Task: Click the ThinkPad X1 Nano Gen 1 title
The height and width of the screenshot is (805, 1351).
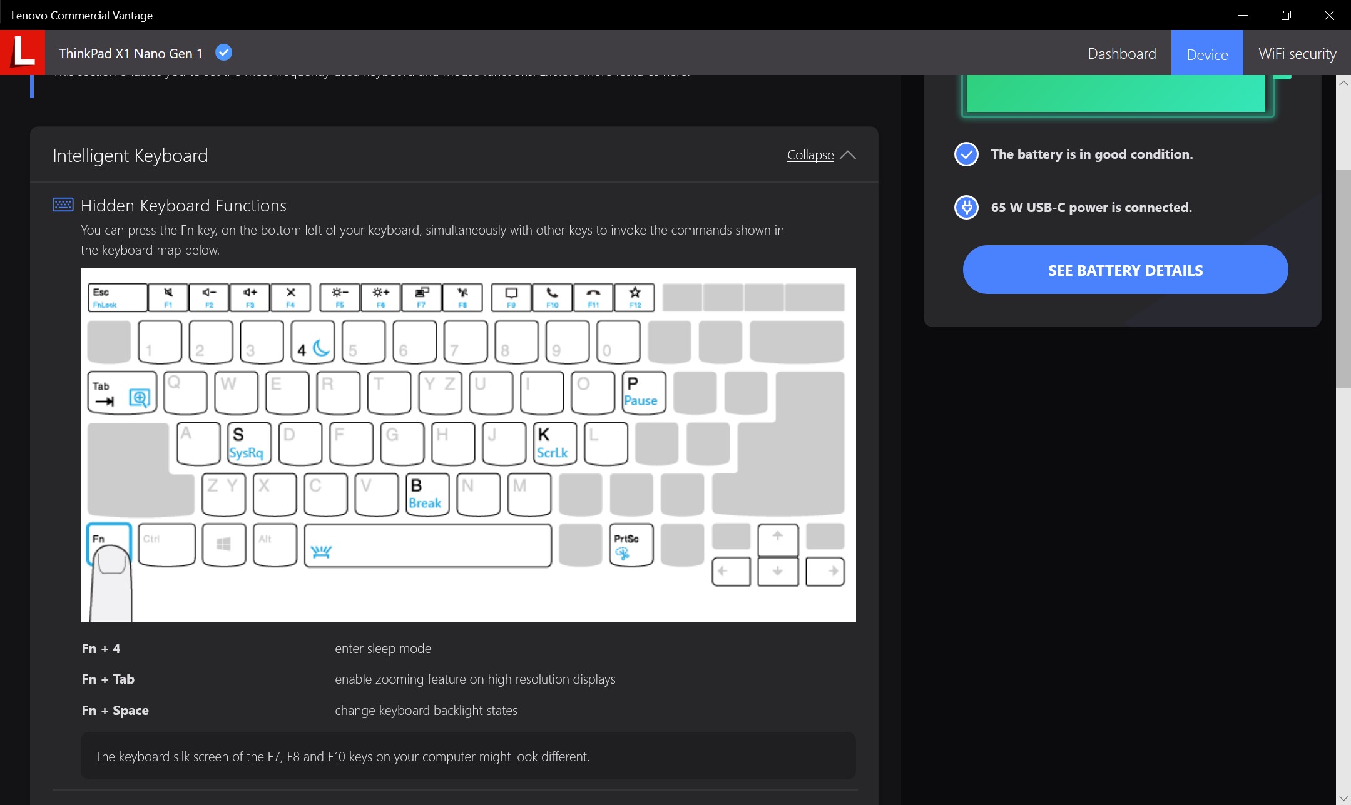Action: pos(131,53)
